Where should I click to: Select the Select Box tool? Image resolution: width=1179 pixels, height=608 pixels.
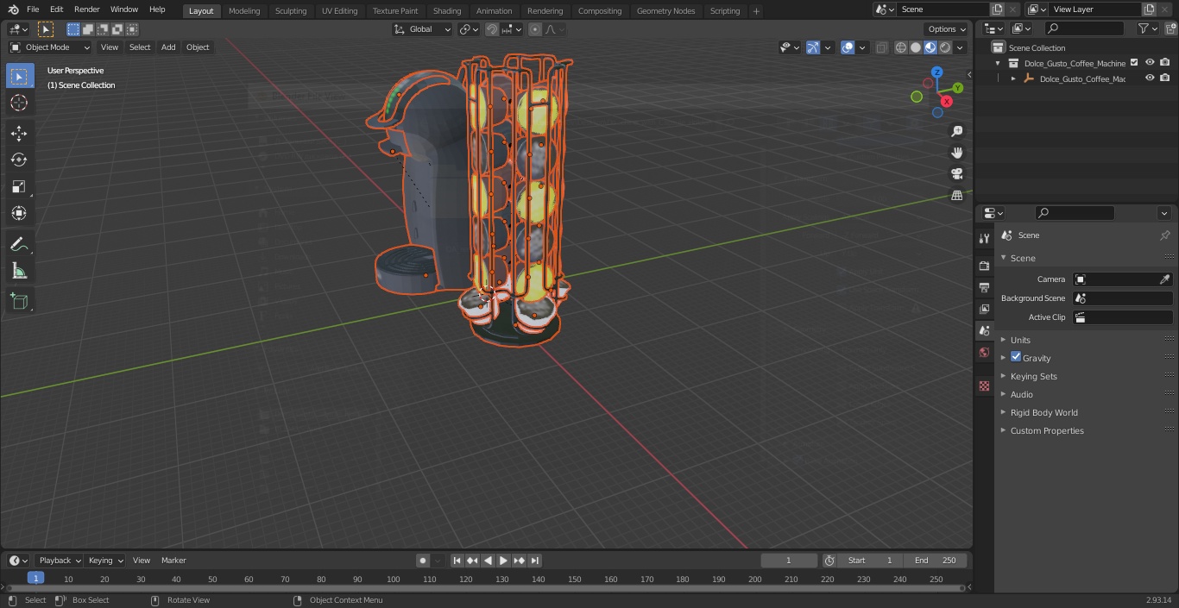tap(19, 77)
